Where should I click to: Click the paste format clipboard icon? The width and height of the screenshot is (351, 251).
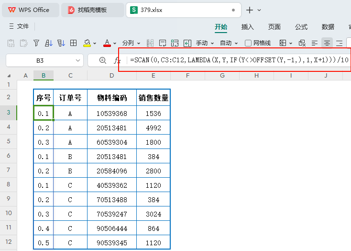(x=23, y=43)
